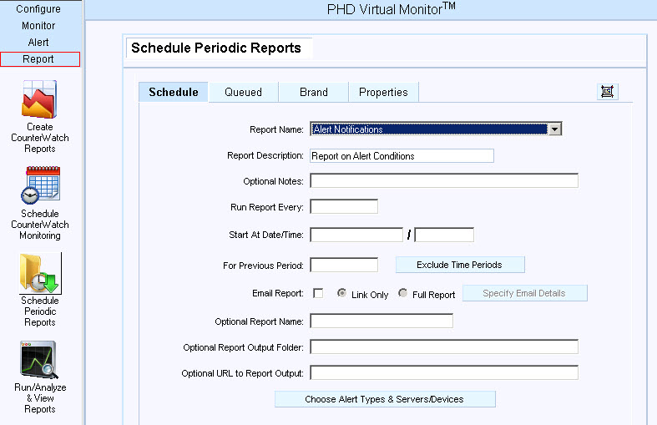Click the Create CounterWatch Reports label

click(40, 138)
